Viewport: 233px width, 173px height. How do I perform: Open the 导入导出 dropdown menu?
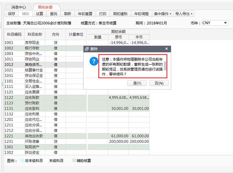(184, 14)
